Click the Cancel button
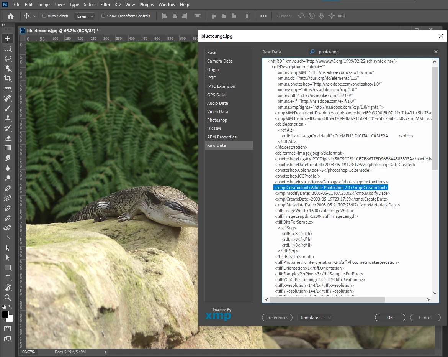This screenshot has width=448, height=357. [425, 318]
